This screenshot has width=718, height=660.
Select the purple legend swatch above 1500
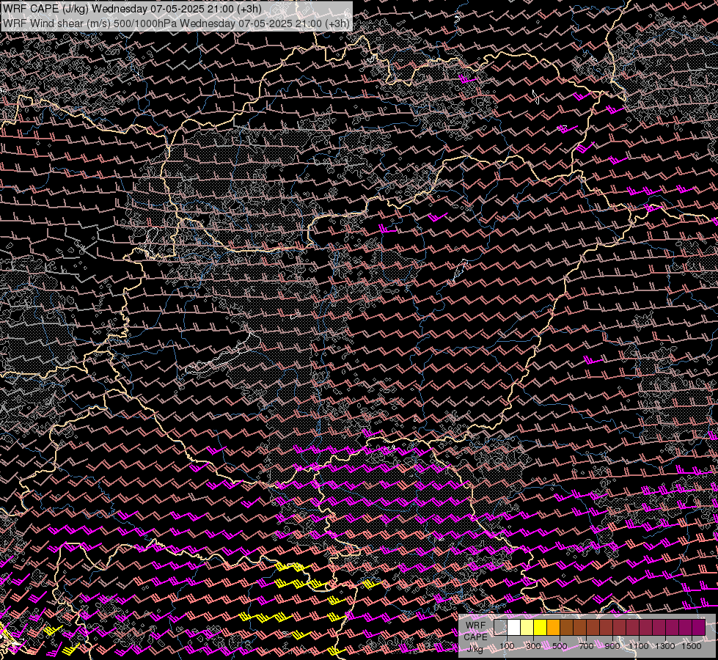click(x=699, y=627)
